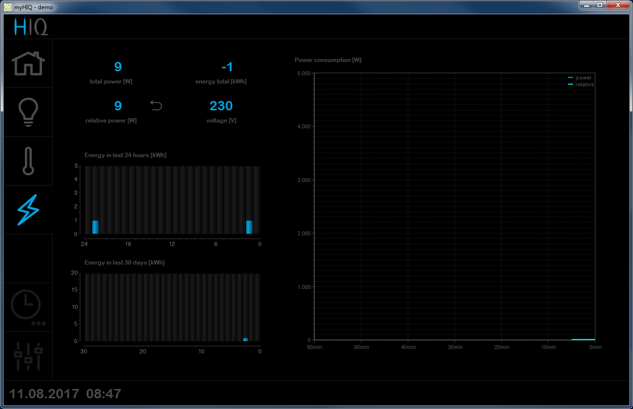
Task: Select the rightmost blue bar in 24-hour chart
Action: pos(249,227)
